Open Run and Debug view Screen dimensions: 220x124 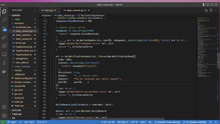coord(4,37)
